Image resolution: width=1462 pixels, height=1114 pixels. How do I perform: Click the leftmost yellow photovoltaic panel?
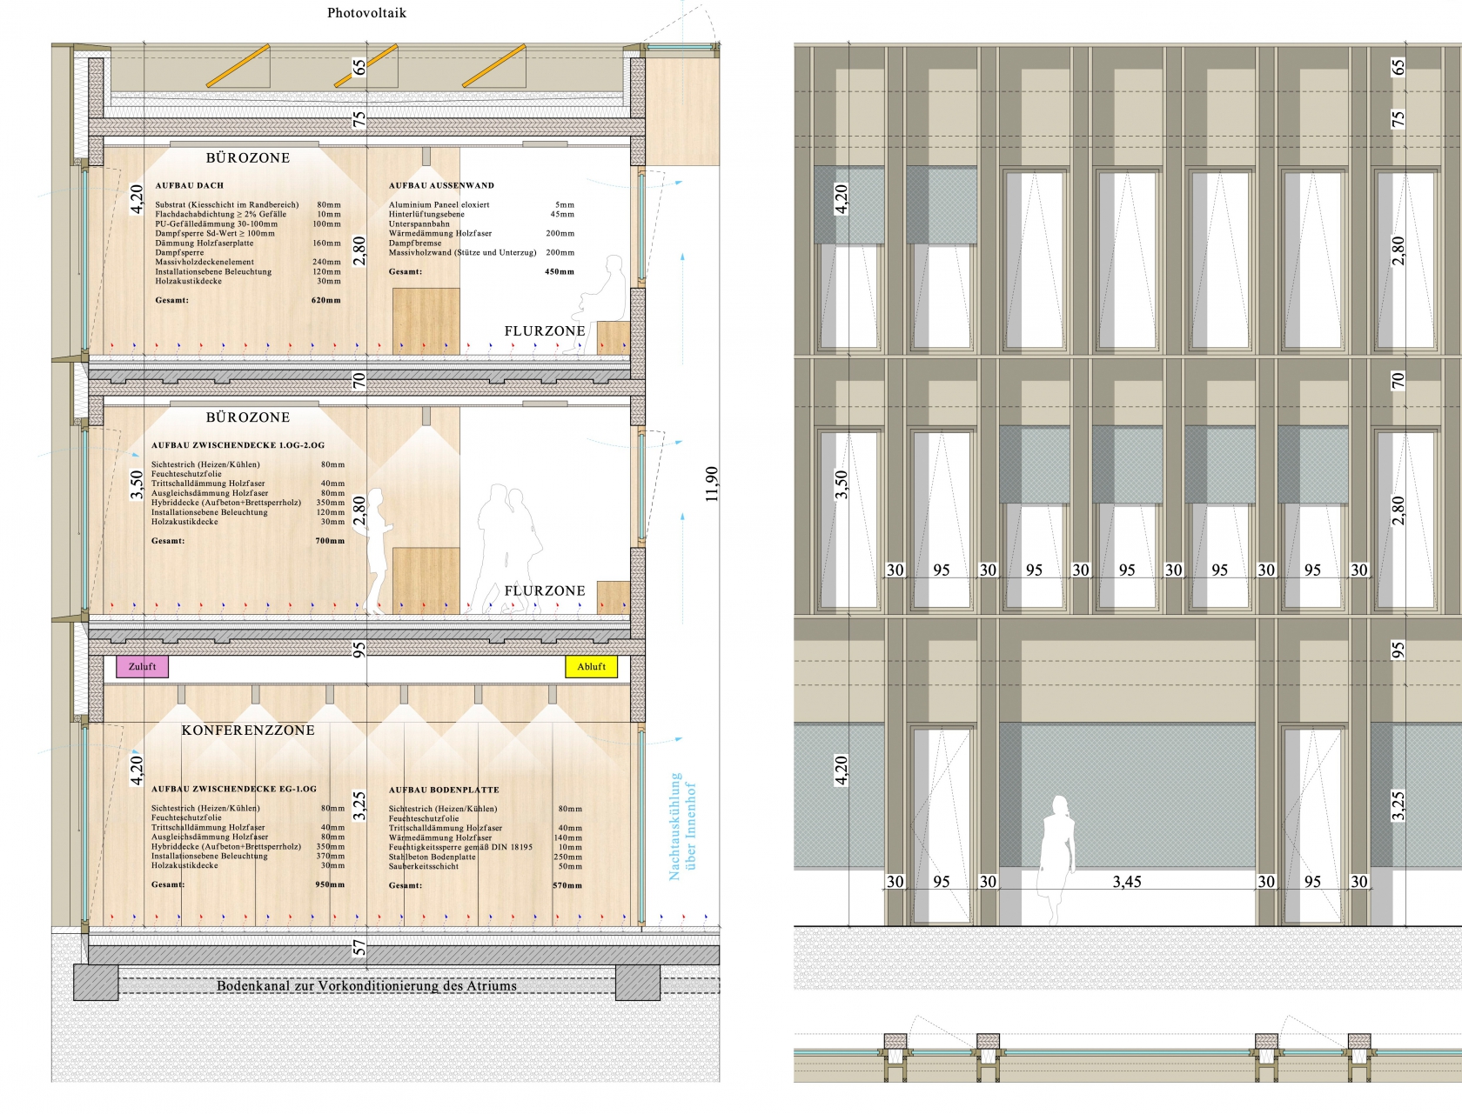(238, 66)
